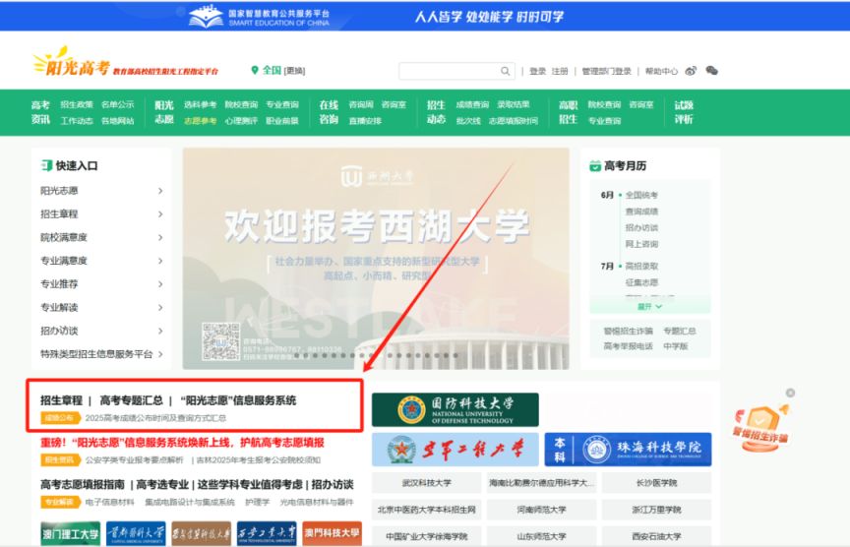
Task: Open 高考专题汇总 headline link
Action: coord(131,400)
